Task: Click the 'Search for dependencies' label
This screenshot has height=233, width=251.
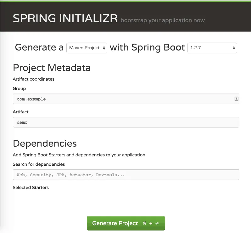Action: coord(39,164)
